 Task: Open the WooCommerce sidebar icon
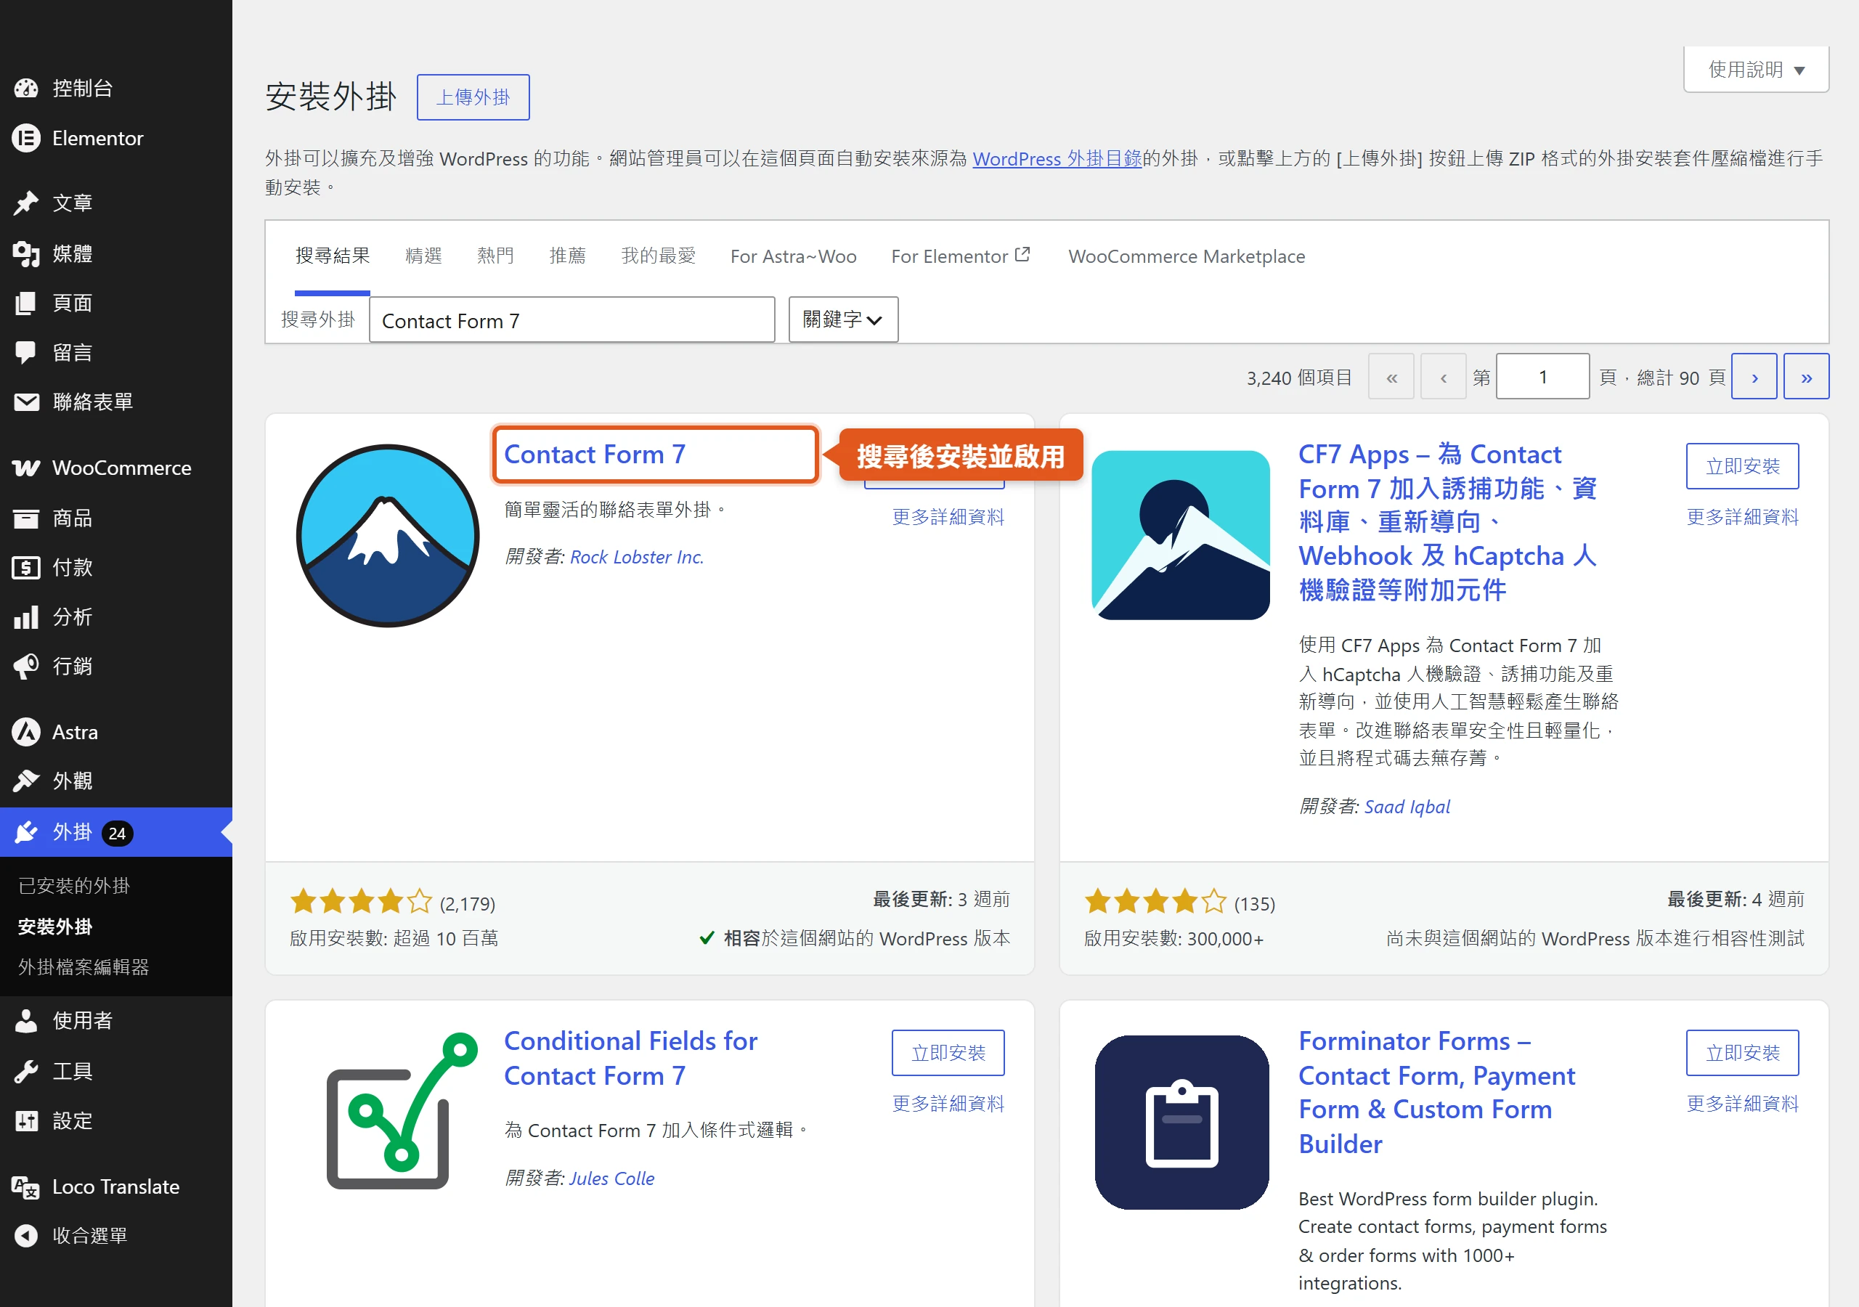point(26,468)
